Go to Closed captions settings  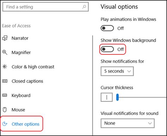coord(27,81)
